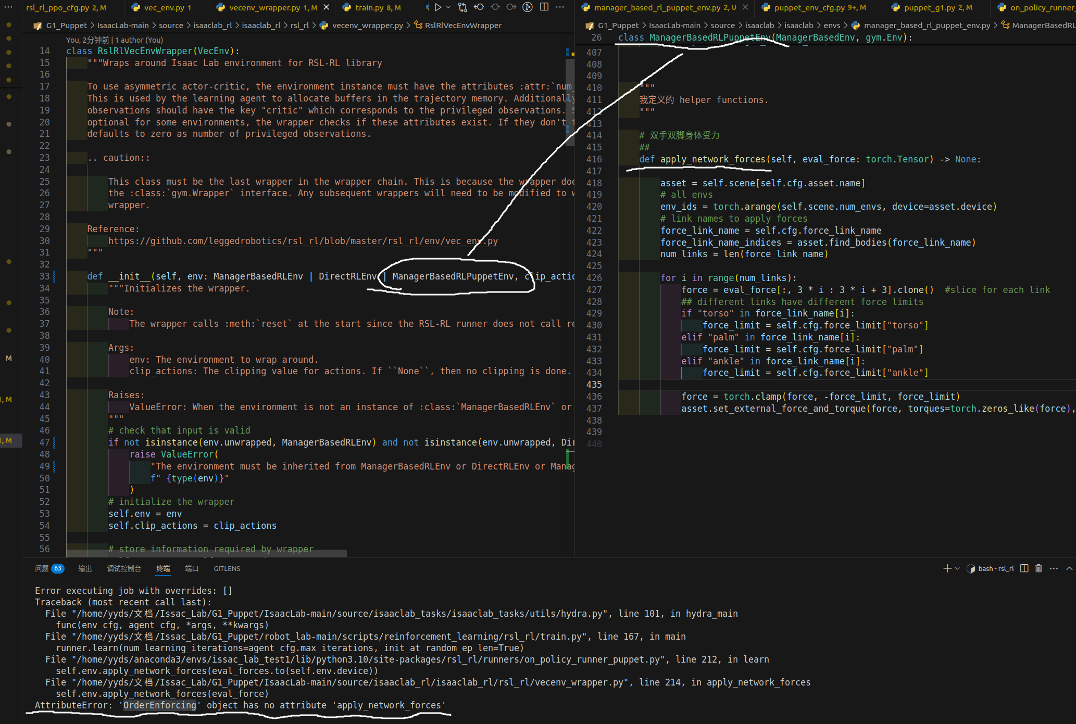Open the GITLENS panel tab
The image size is (1076, 724).
[x=227, y=568]
